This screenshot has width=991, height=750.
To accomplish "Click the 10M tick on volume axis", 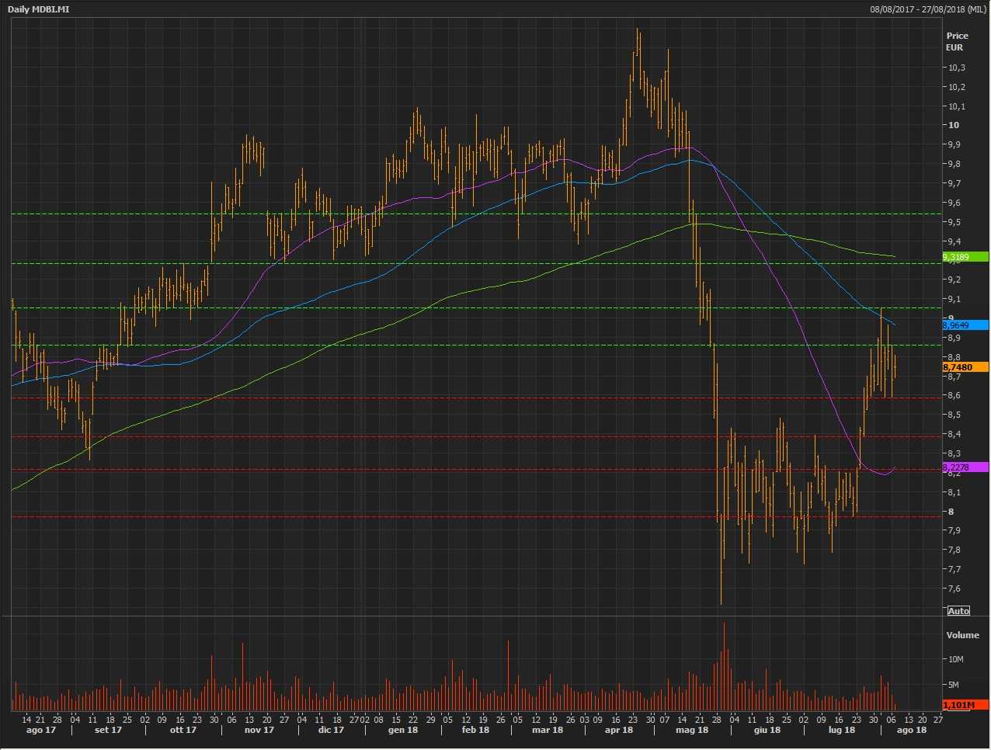I will (955, 659).
